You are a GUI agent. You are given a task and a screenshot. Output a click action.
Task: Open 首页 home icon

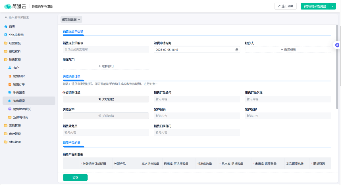click(6, 27)
